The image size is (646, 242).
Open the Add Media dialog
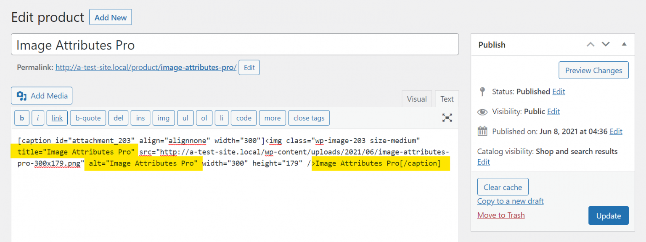pos(41,95)
